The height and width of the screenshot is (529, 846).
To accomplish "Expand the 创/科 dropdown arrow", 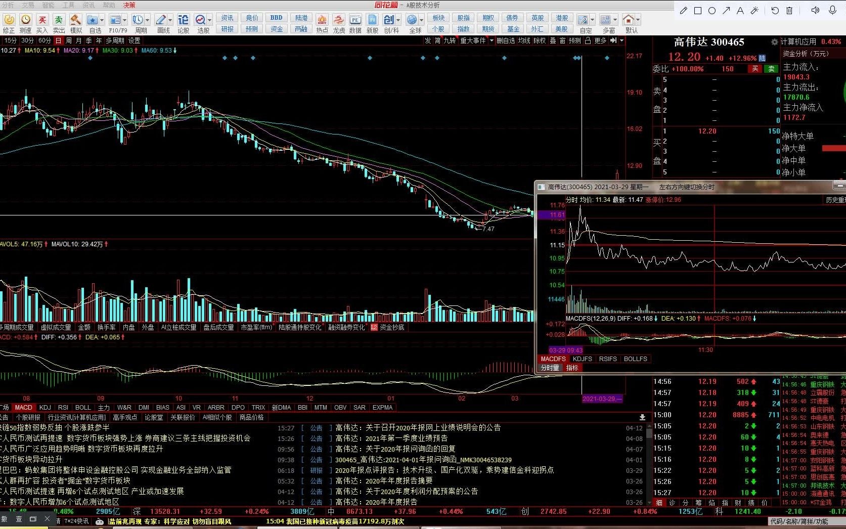I will coord(398,20).
